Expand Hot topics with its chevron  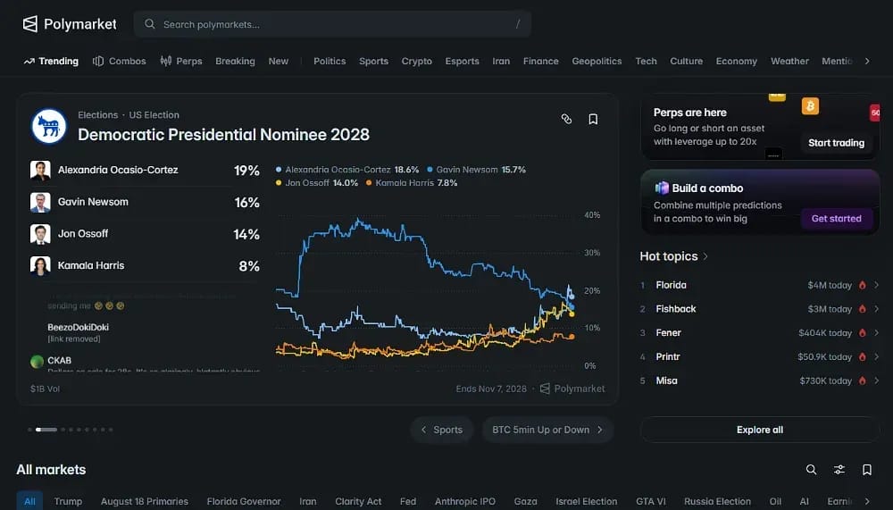pos(705,256)
